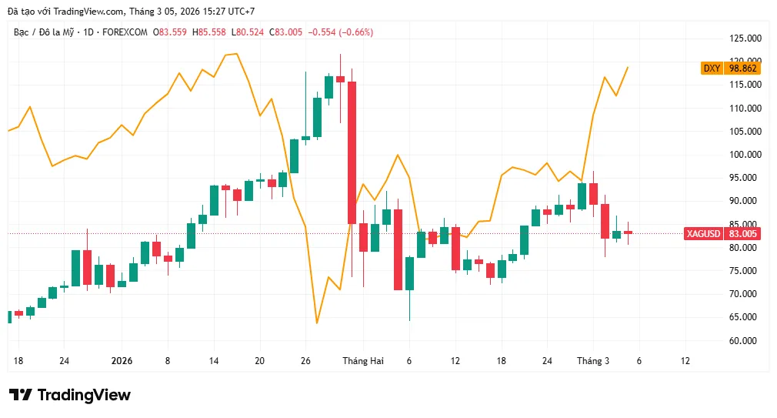Click the date label 20 on time axis
Screen dimensions: 777x418
[260, 361]
